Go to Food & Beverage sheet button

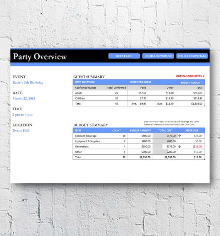pyautogui.click(x=158, y=56)
